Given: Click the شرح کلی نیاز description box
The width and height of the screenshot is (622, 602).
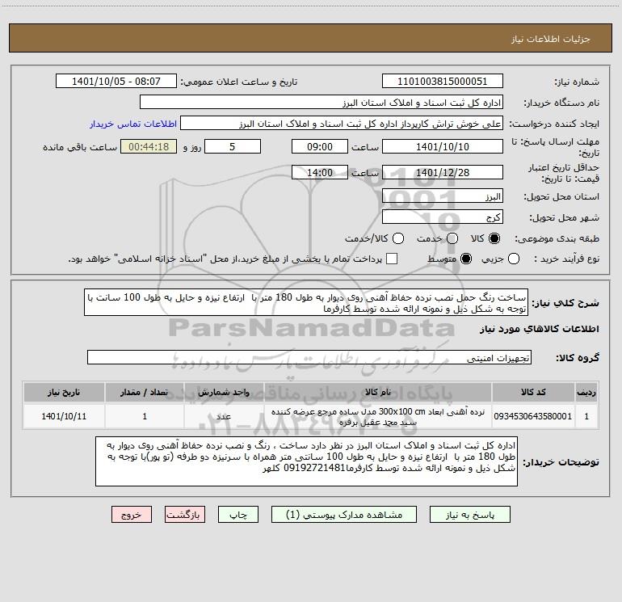Looking at the screenshot, I should pyautogui.click(x=306, y=302).
